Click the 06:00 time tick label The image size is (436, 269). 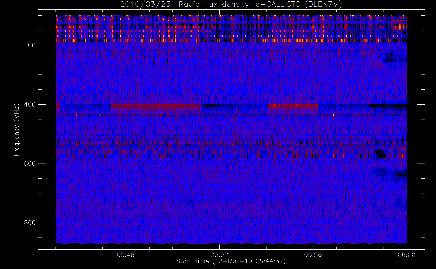click(406, 255)
